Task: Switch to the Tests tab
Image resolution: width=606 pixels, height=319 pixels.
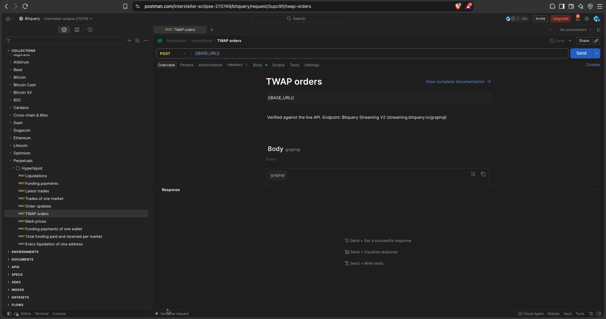Action: pos(294,65)
